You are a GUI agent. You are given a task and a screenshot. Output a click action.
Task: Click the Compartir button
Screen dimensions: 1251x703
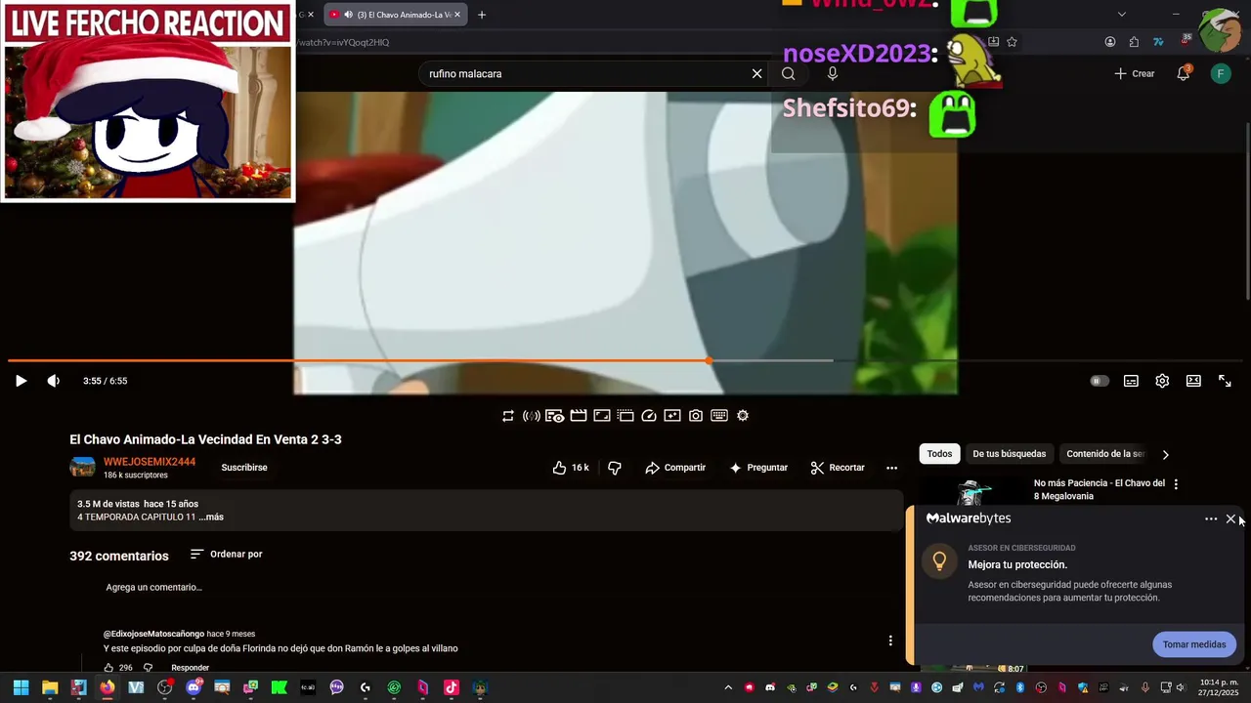coord(675,468)
